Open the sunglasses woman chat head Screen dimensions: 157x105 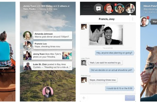(120, 9)
